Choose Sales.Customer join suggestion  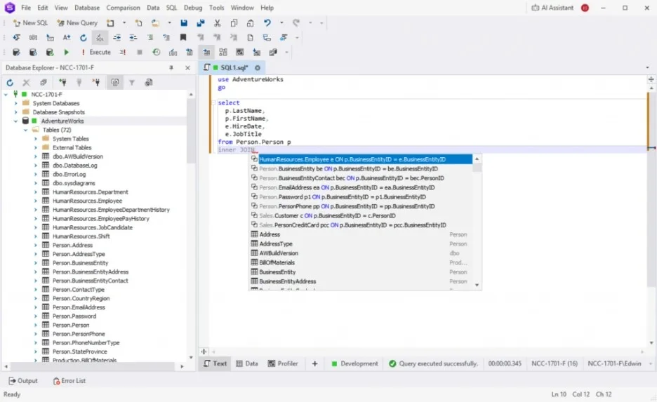coord(361,215)
